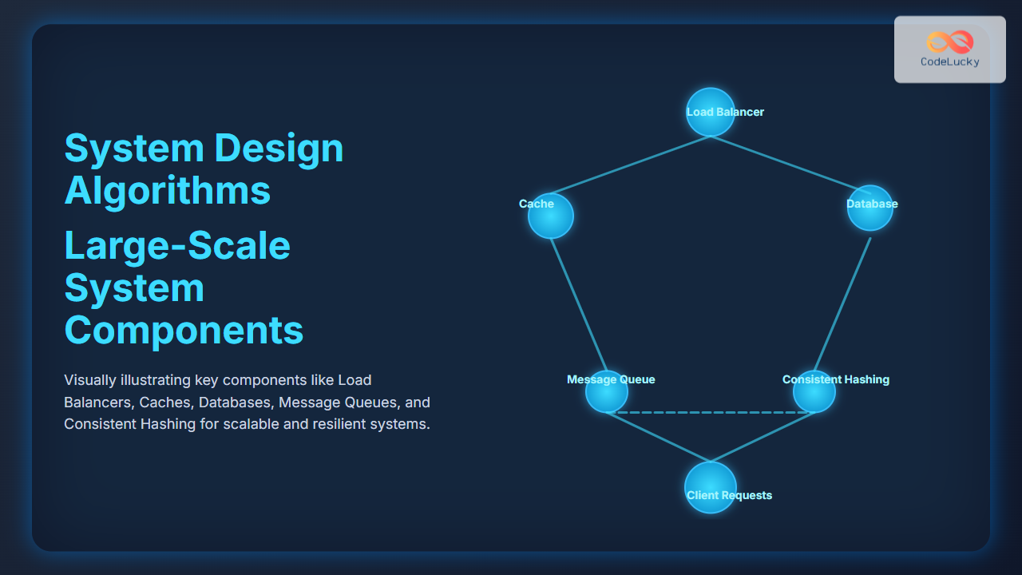The image size is (1022, 575).
Task: Click the 'Consistent Hashing' text label
Action: [x=835, y=379]
